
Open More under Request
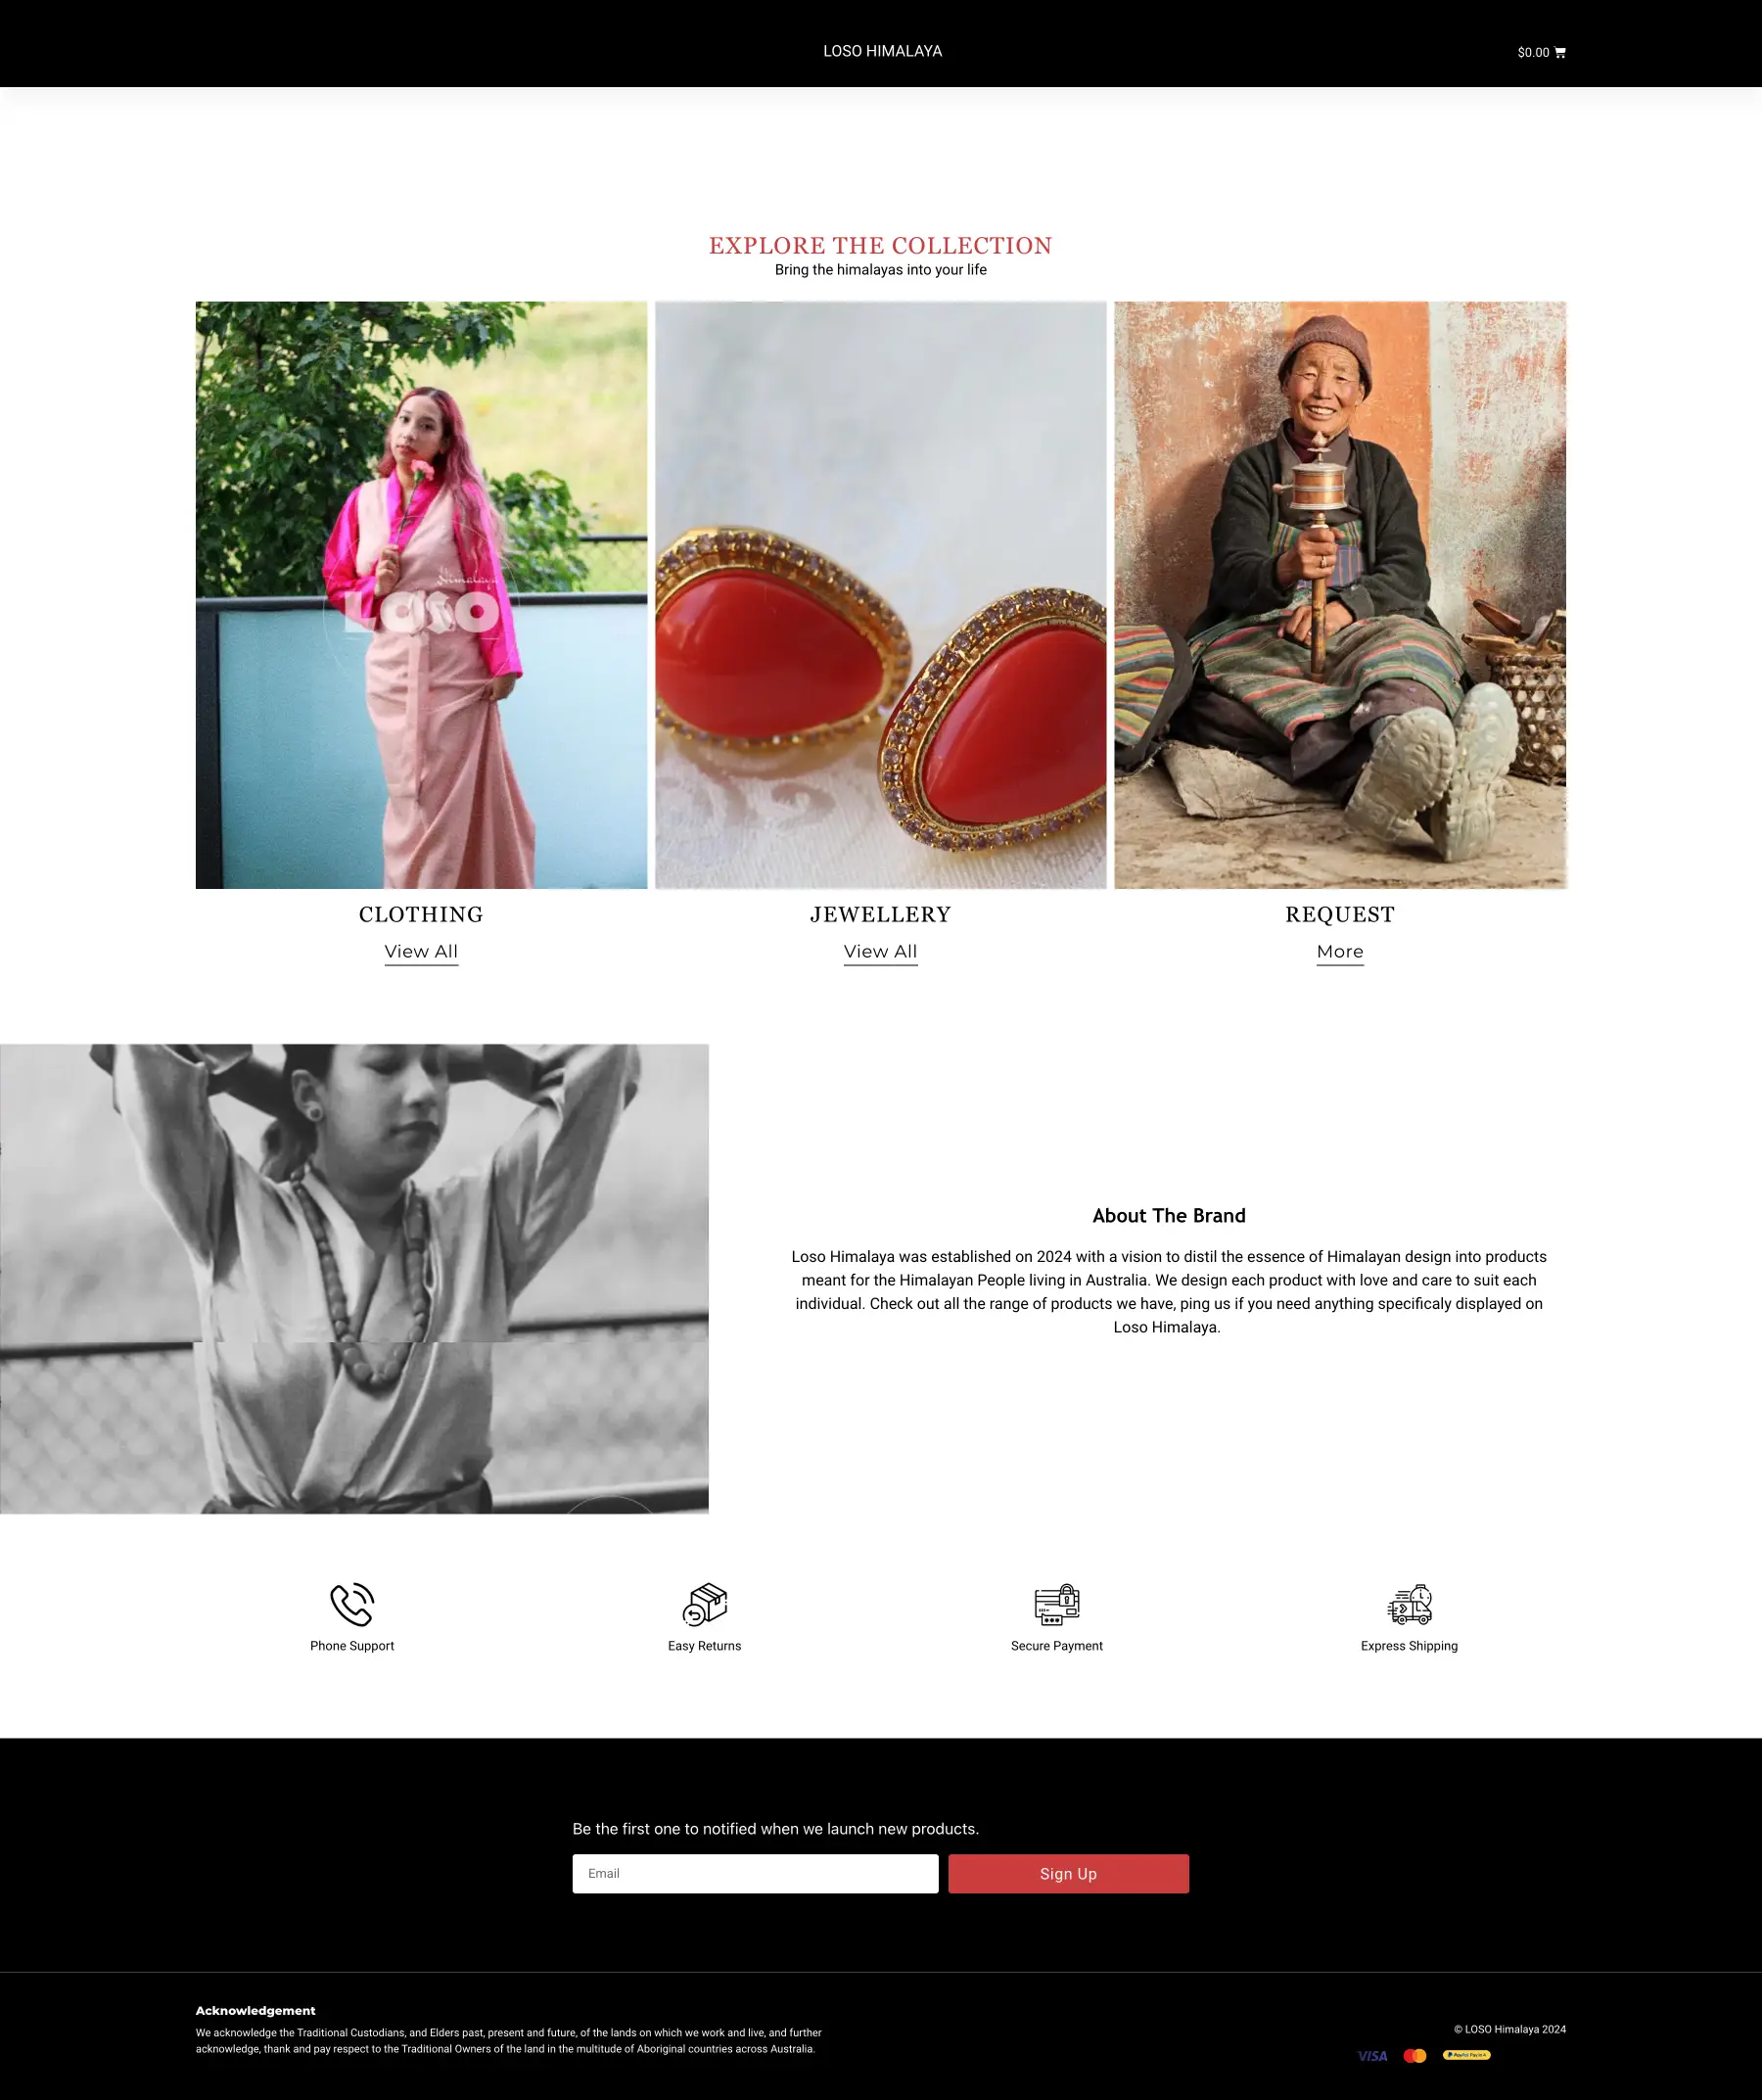coord(1340,952)
